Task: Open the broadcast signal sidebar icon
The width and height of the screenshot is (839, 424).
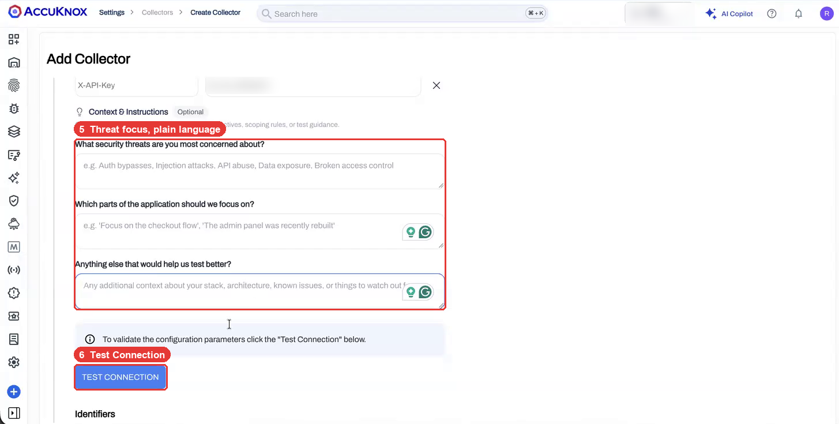Action: pos(14,270)
